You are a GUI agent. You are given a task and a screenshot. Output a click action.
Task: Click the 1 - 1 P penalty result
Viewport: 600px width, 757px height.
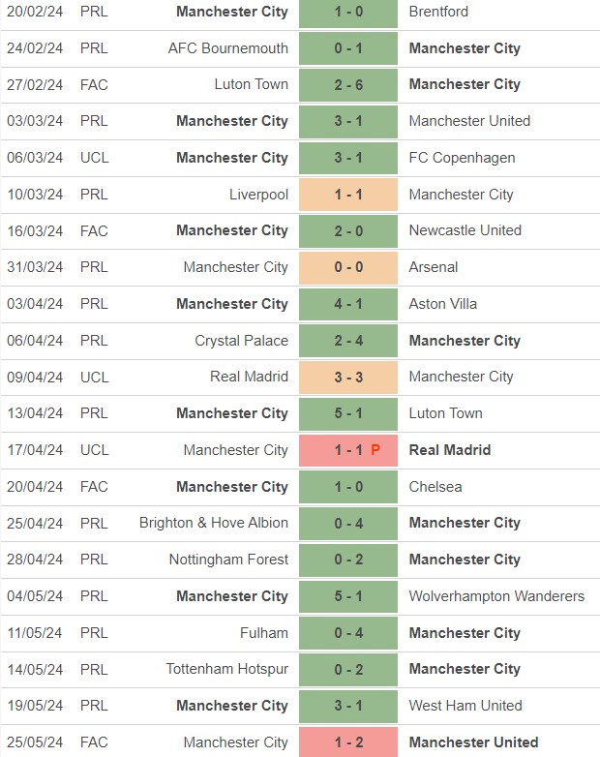pos(348,450)
